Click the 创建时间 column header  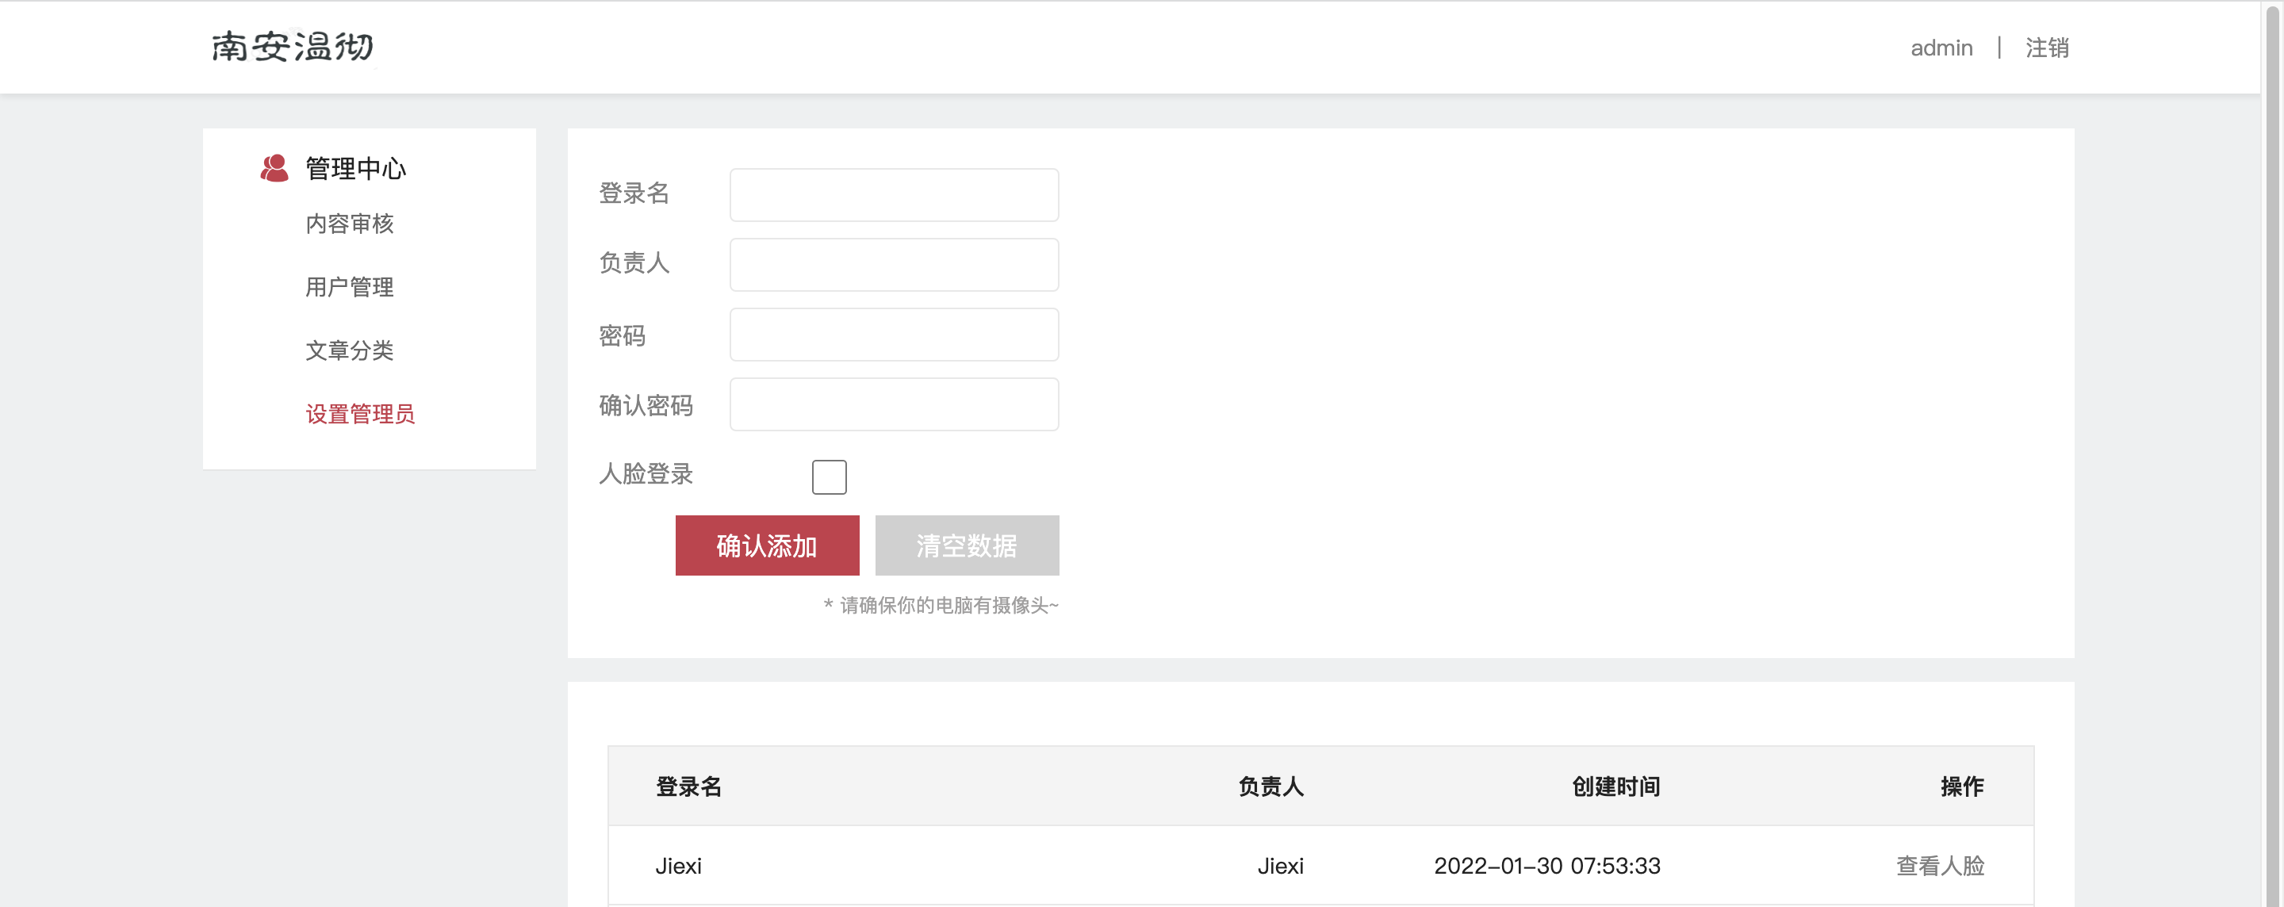pyautogui.click(x=1615, y=786)
